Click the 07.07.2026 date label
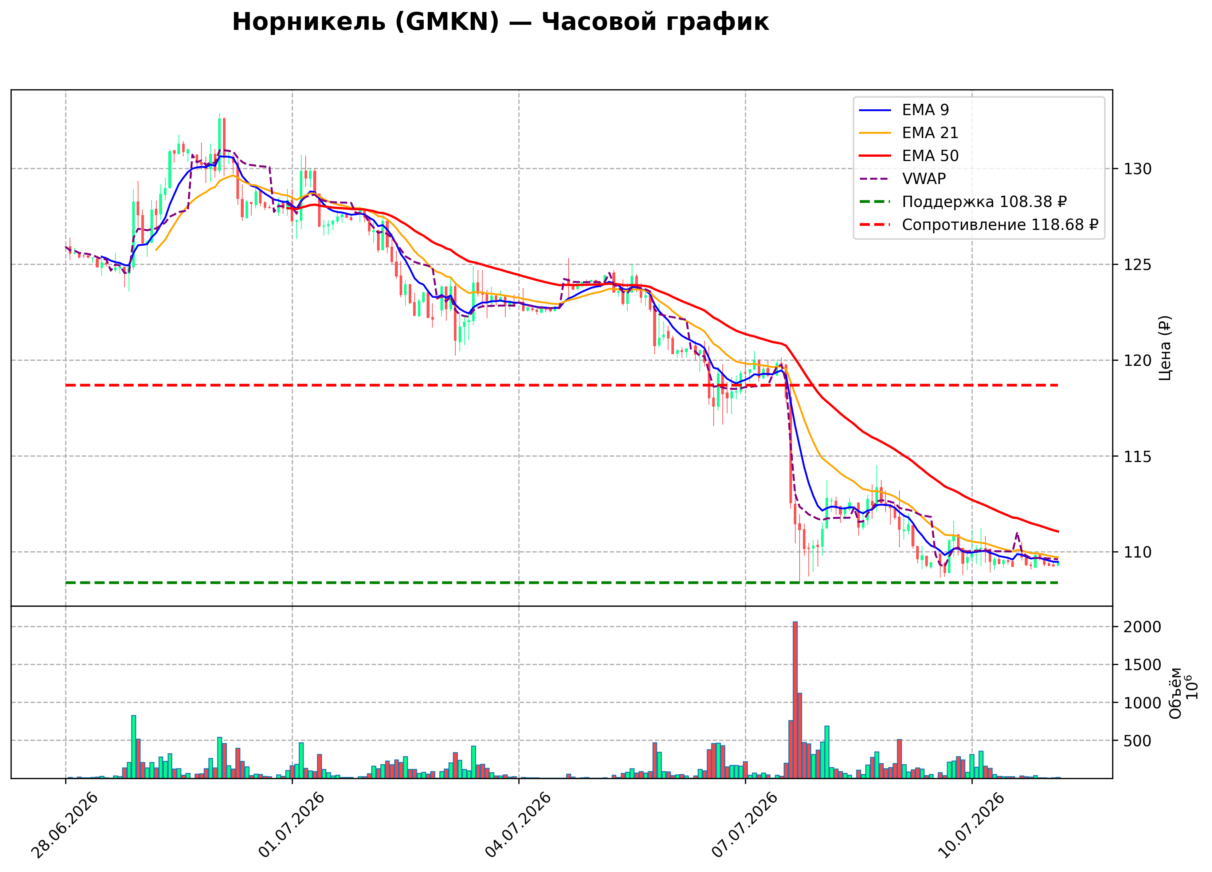The width and height of the screenshot is (1212, 872). [x=744, y=825]
